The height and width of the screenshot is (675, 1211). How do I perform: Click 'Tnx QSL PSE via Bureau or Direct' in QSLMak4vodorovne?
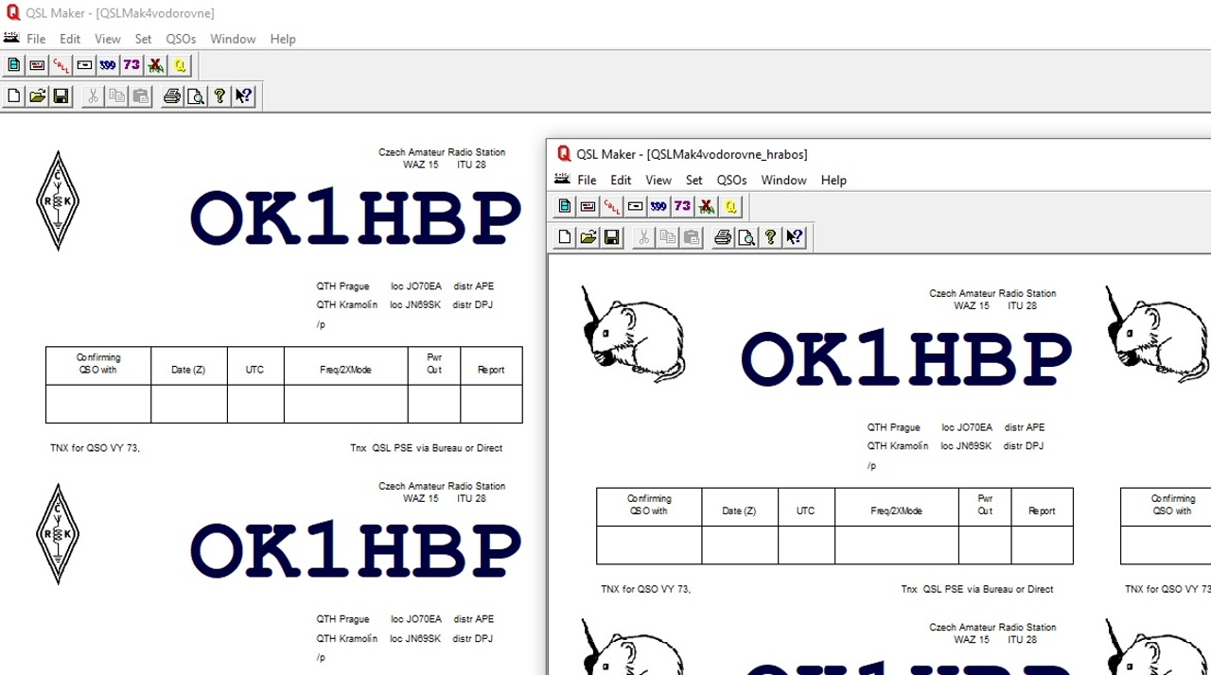pyautogui.click(x=426, y=448)
